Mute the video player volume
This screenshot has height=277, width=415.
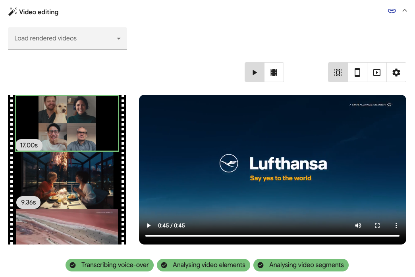click(x=358, y=225)
